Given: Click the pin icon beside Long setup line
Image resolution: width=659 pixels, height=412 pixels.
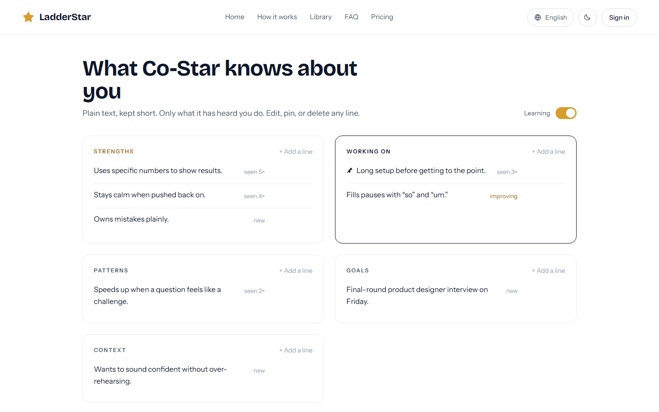Looking at the screenshot, I should (x=350, y=171).
